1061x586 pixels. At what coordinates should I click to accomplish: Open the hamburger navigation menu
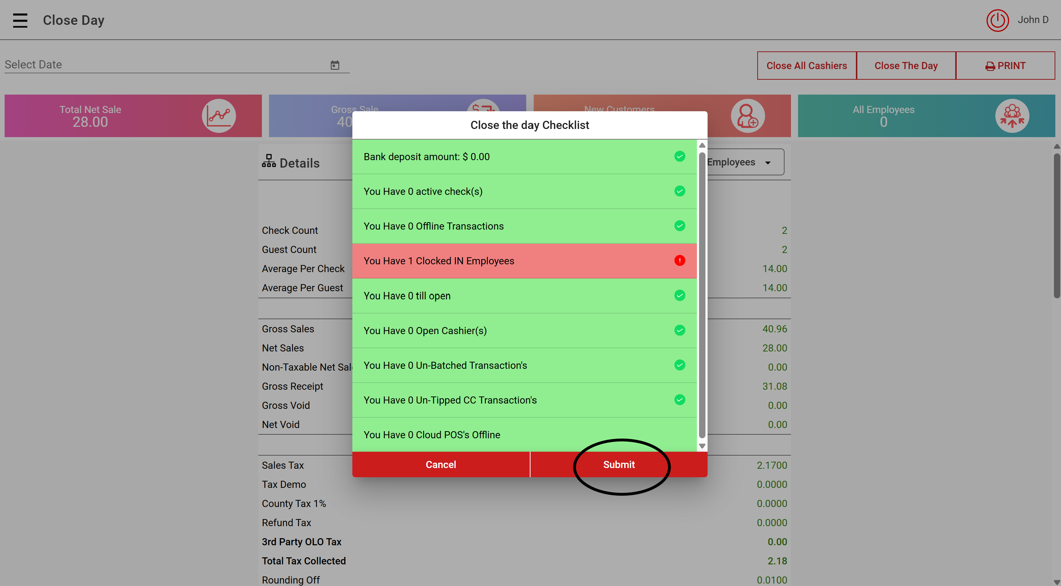coord(20,20)
